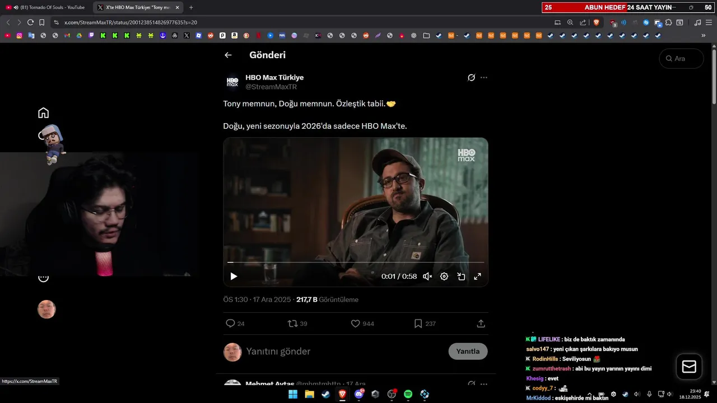Open more options for Mehmet Aytaş reply
Screen dimensions: 717x403
[484, 384]
